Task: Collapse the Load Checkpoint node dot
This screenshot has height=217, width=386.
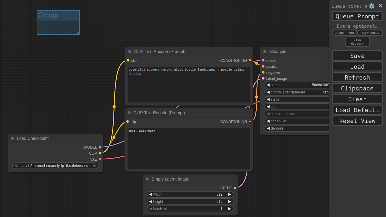Action: 12,138
